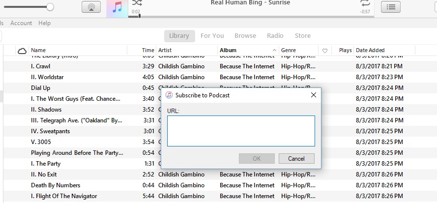Image resolution: width=437 pixels, height=203 pixels.
Task: Sort by the Artist column header
Action: (x=165, y=50)
